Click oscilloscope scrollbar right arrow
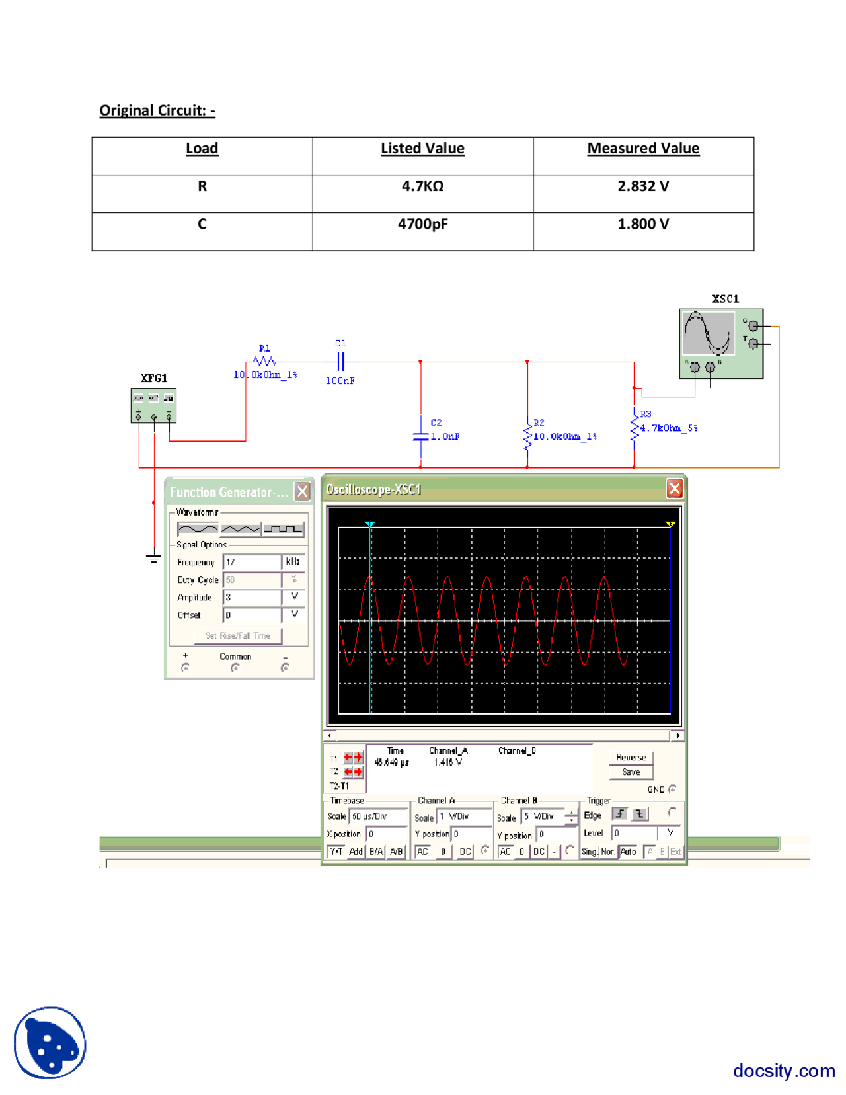 coord(677,735)
